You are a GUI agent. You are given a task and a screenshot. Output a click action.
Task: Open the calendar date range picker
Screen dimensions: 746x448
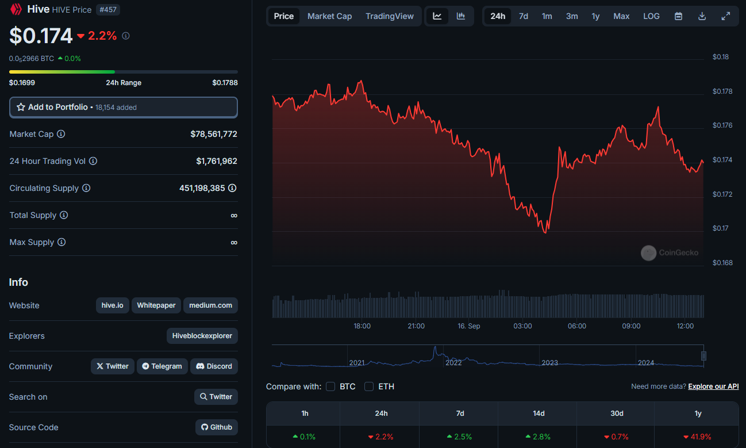click(678, 16)
